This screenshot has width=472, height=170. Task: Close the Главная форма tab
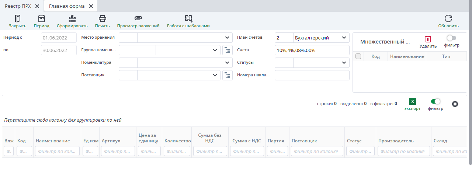click(x=91, y=6)
